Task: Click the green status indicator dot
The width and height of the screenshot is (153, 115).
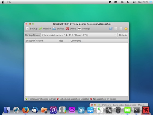Action: (26, 99)
